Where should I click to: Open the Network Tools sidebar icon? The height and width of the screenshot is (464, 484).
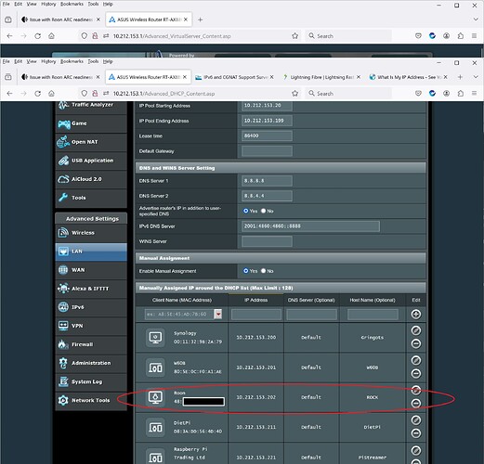63,400
